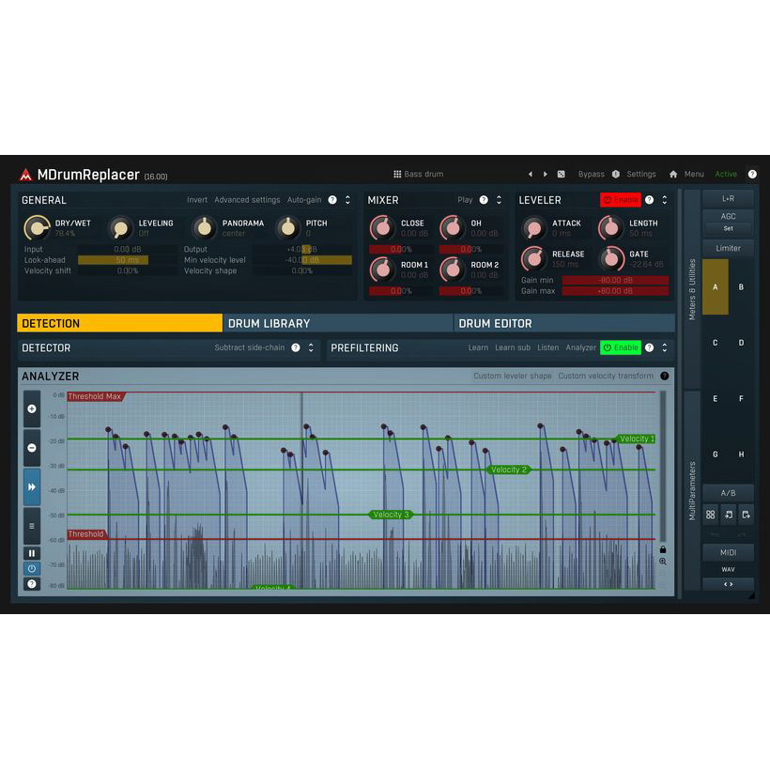Click the left-right arrows toolbar button
Viewport: 770px width, 770px height.
729,584
